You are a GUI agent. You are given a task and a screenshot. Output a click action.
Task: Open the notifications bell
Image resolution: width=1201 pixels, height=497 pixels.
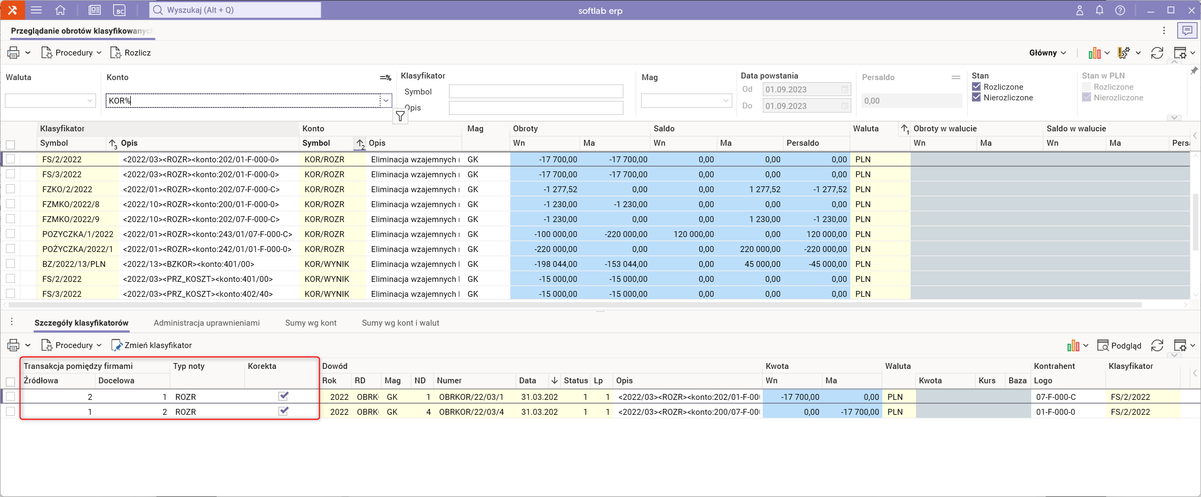[x=1099, y=10]
